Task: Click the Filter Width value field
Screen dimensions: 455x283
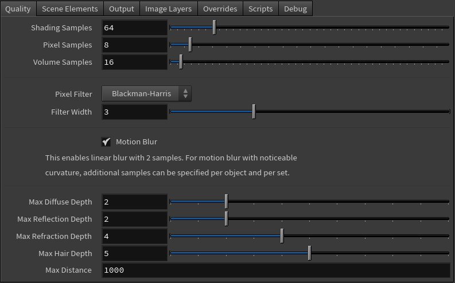Action: tap(134, 112)
